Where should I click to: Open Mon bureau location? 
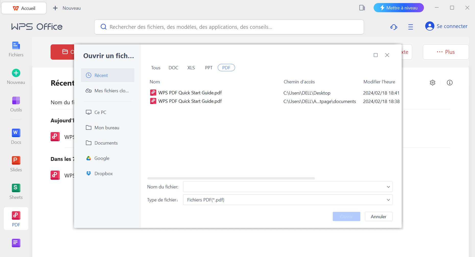pos(108,128)
